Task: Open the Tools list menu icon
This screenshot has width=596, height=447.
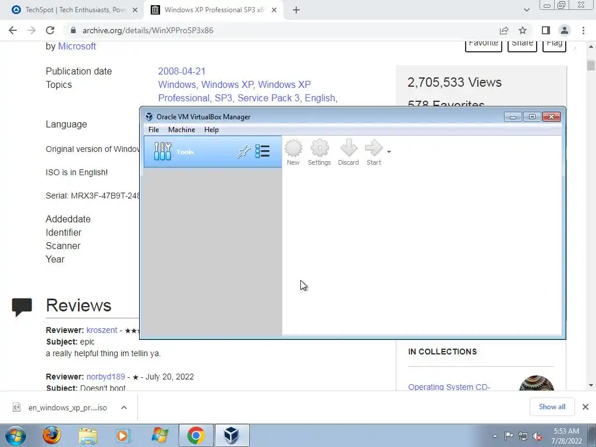Action: (262, 151)
